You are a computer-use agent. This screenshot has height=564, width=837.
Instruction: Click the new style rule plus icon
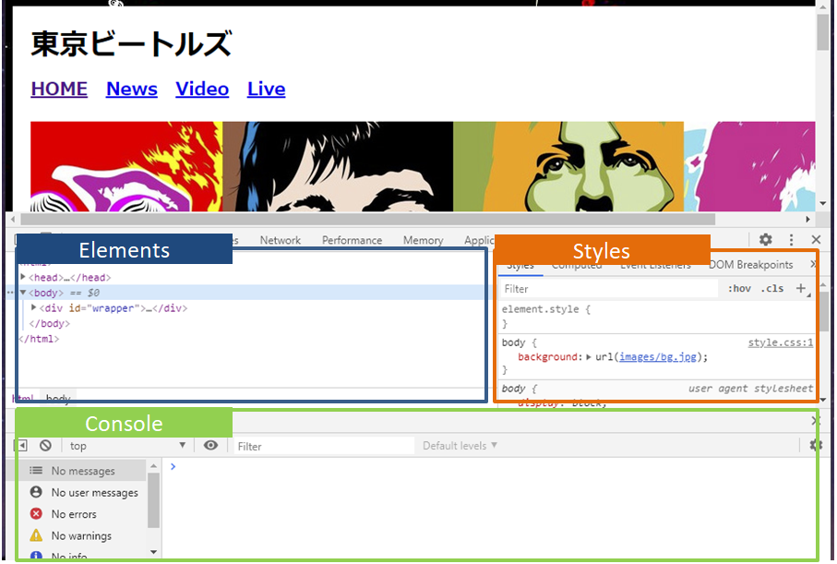click(801, 288)
